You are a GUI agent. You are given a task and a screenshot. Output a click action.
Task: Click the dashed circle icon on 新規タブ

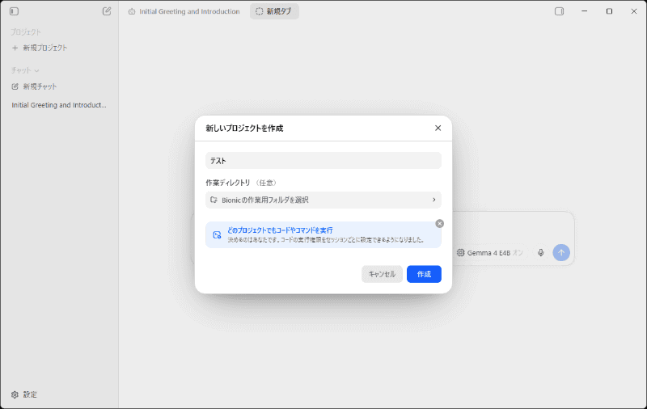(259, 11)
